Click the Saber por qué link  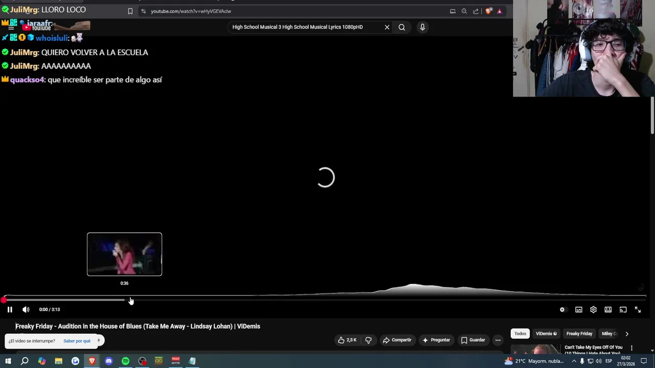(77, 341)
